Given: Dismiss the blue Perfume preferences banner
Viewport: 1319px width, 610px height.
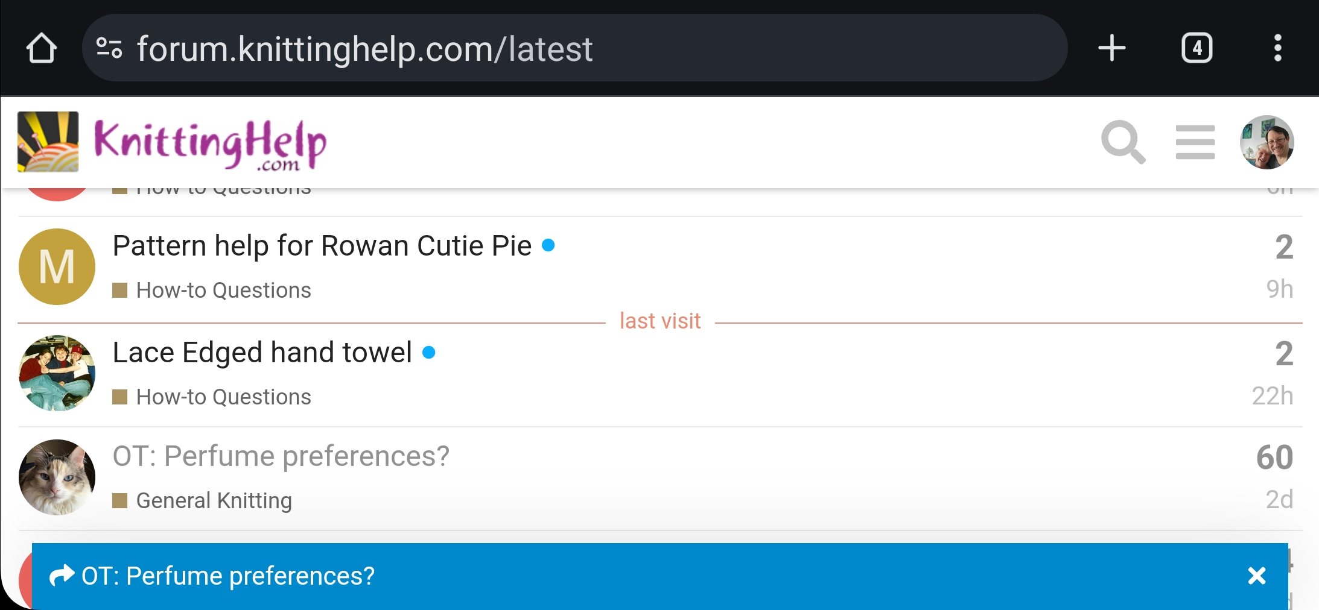Looking at the screenshot, I should [1256, 576].
